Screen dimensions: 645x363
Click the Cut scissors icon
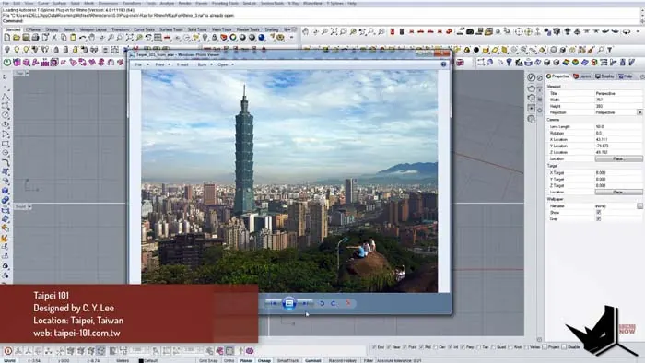54,38
